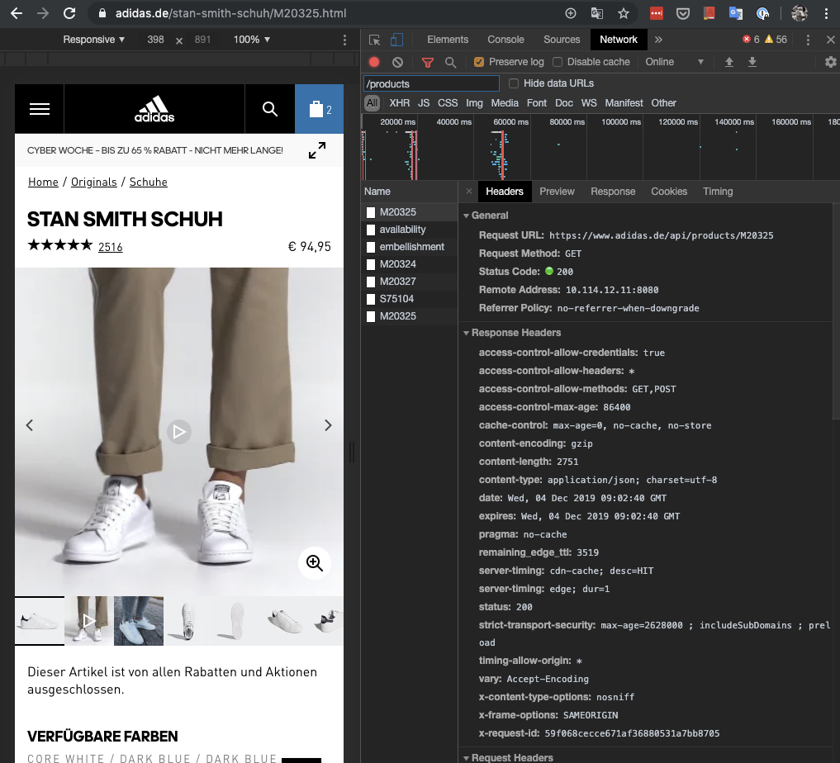Click the viewport width field 398
The width and height of the screenshot is (840, 763).
coord(155,40)
